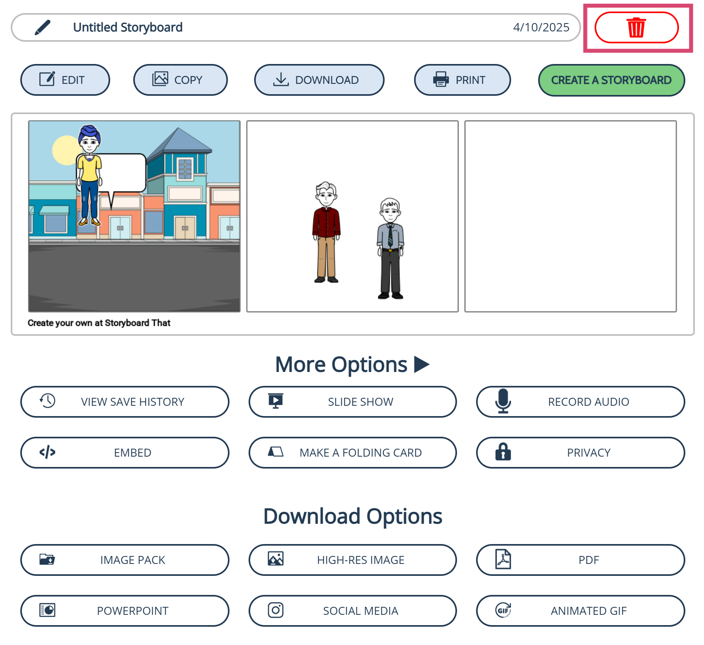Screen dimensions: 704x645
Task: Open the first storyboard cell with town scene
Action: [x=134, y=216]
